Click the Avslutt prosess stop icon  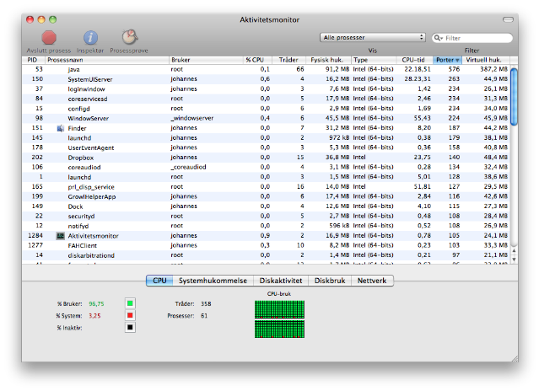tap(49, 38)
